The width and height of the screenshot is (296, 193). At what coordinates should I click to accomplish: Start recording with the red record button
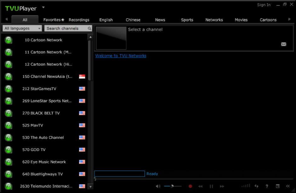point(190,186)
